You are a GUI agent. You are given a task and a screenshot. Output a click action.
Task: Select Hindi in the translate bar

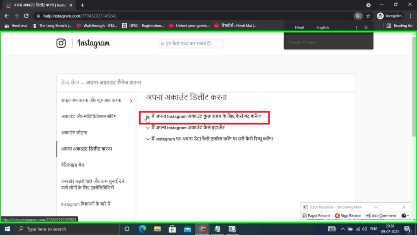pos(299,27)
